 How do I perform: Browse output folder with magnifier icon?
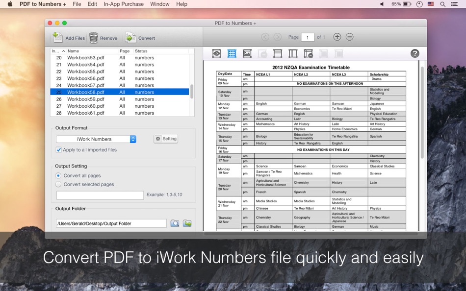click(175, 223)
